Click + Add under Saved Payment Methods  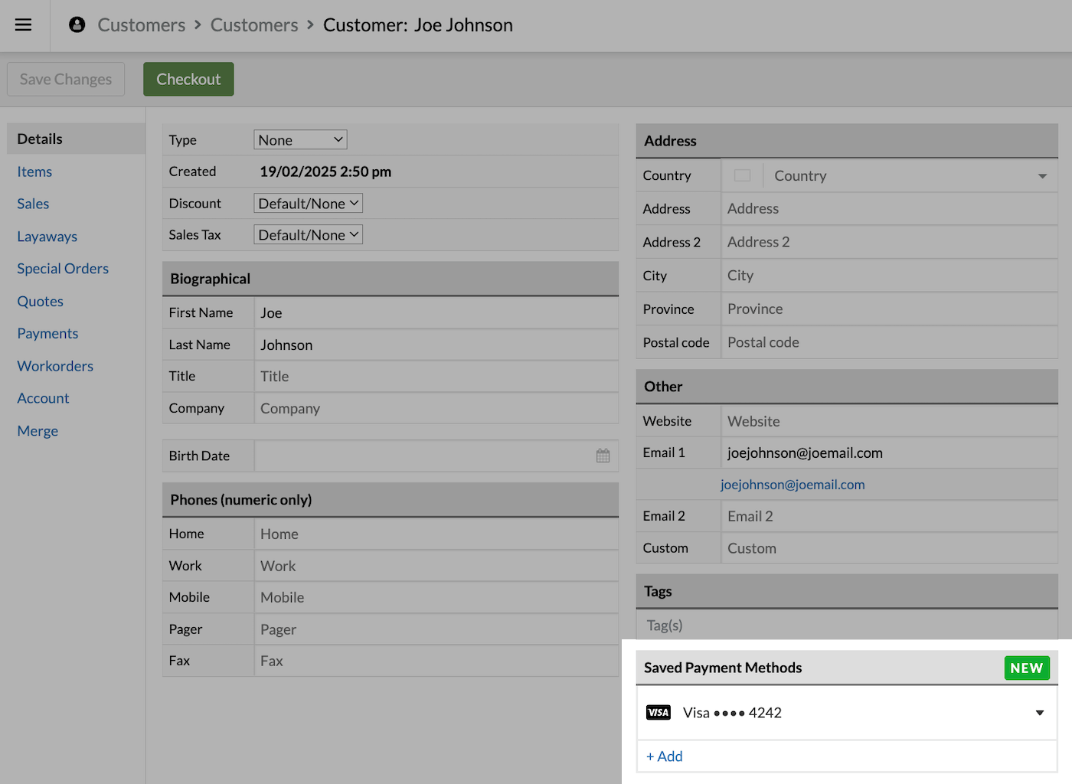click(664, 756)
